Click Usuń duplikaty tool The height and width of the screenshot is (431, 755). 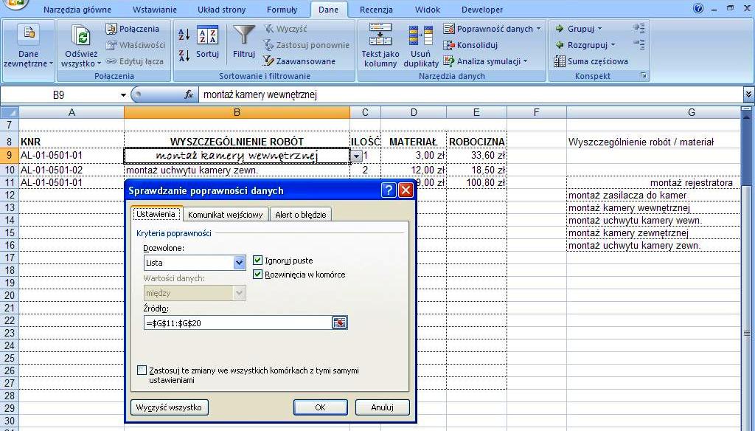coord(421,46)
